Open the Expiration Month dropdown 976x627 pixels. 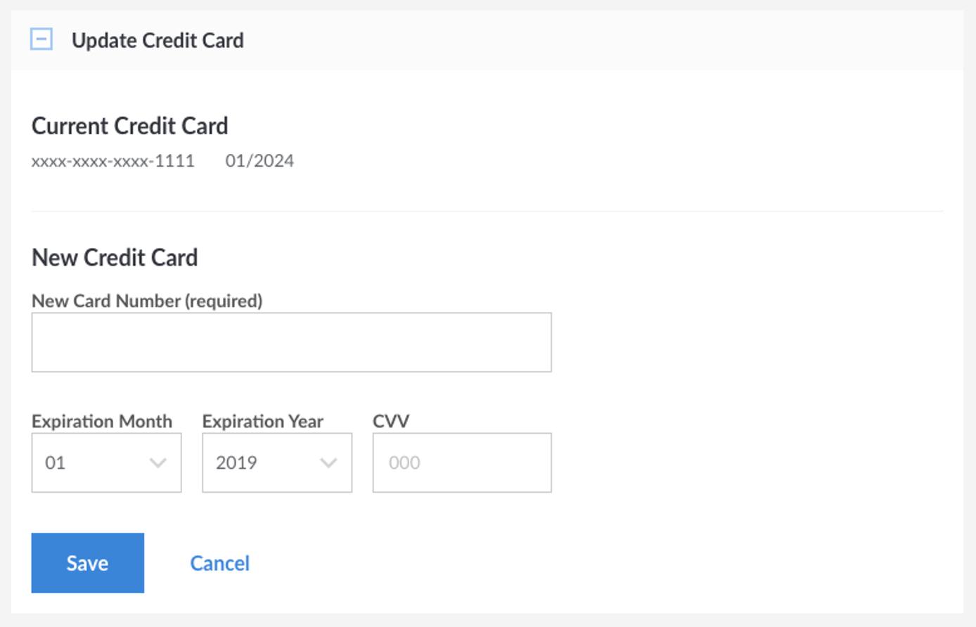106,463
